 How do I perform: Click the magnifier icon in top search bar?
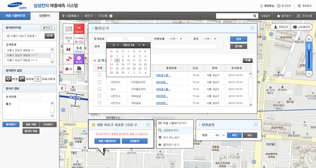tap(255, 16)
